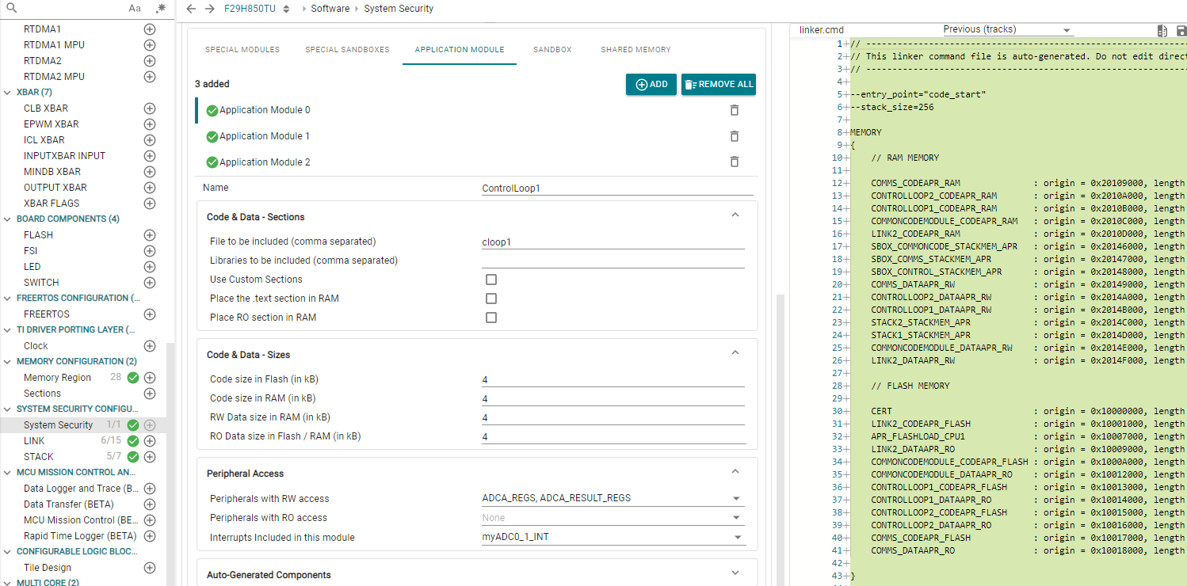Toggle match case 'Aa' search option

[x=135, y=9]
